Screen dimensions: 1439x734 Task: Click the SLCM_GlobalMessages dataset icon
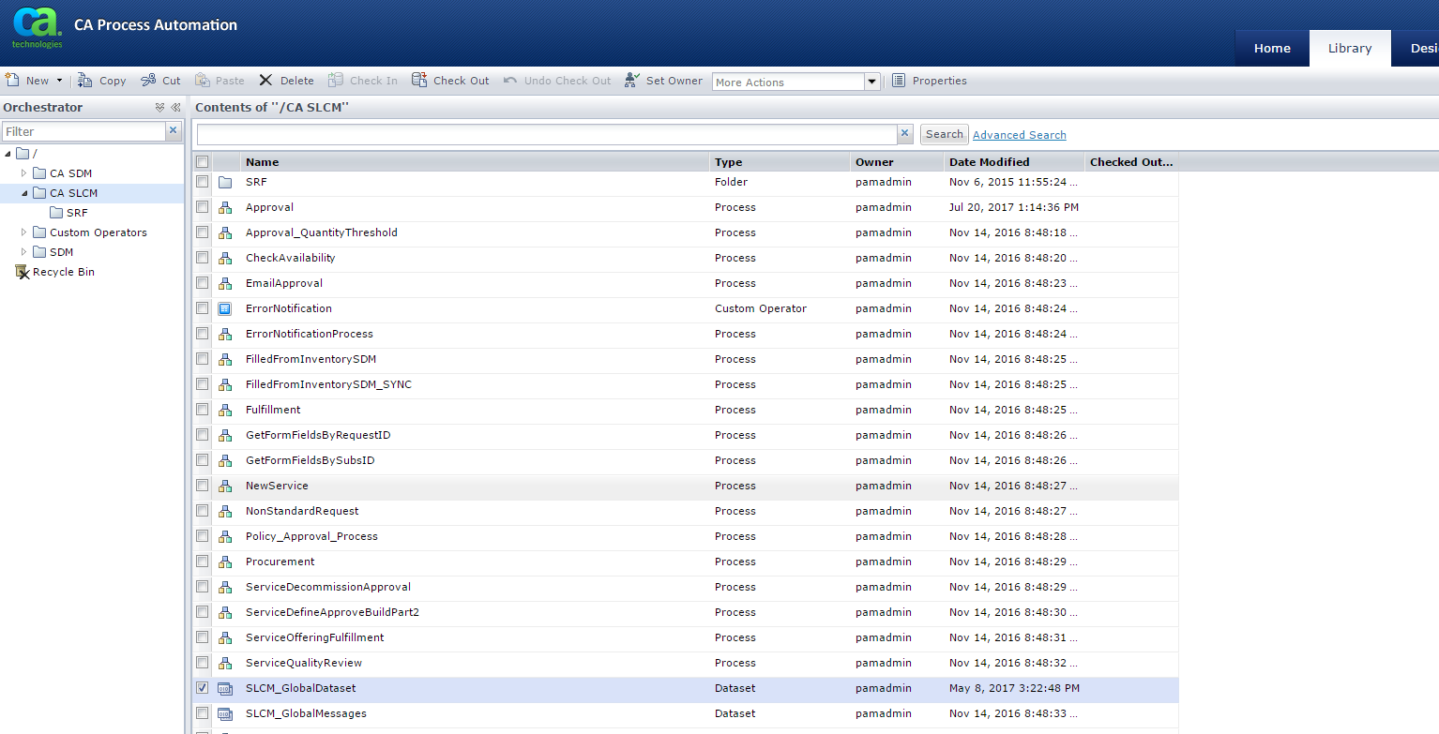click(225, 713)
